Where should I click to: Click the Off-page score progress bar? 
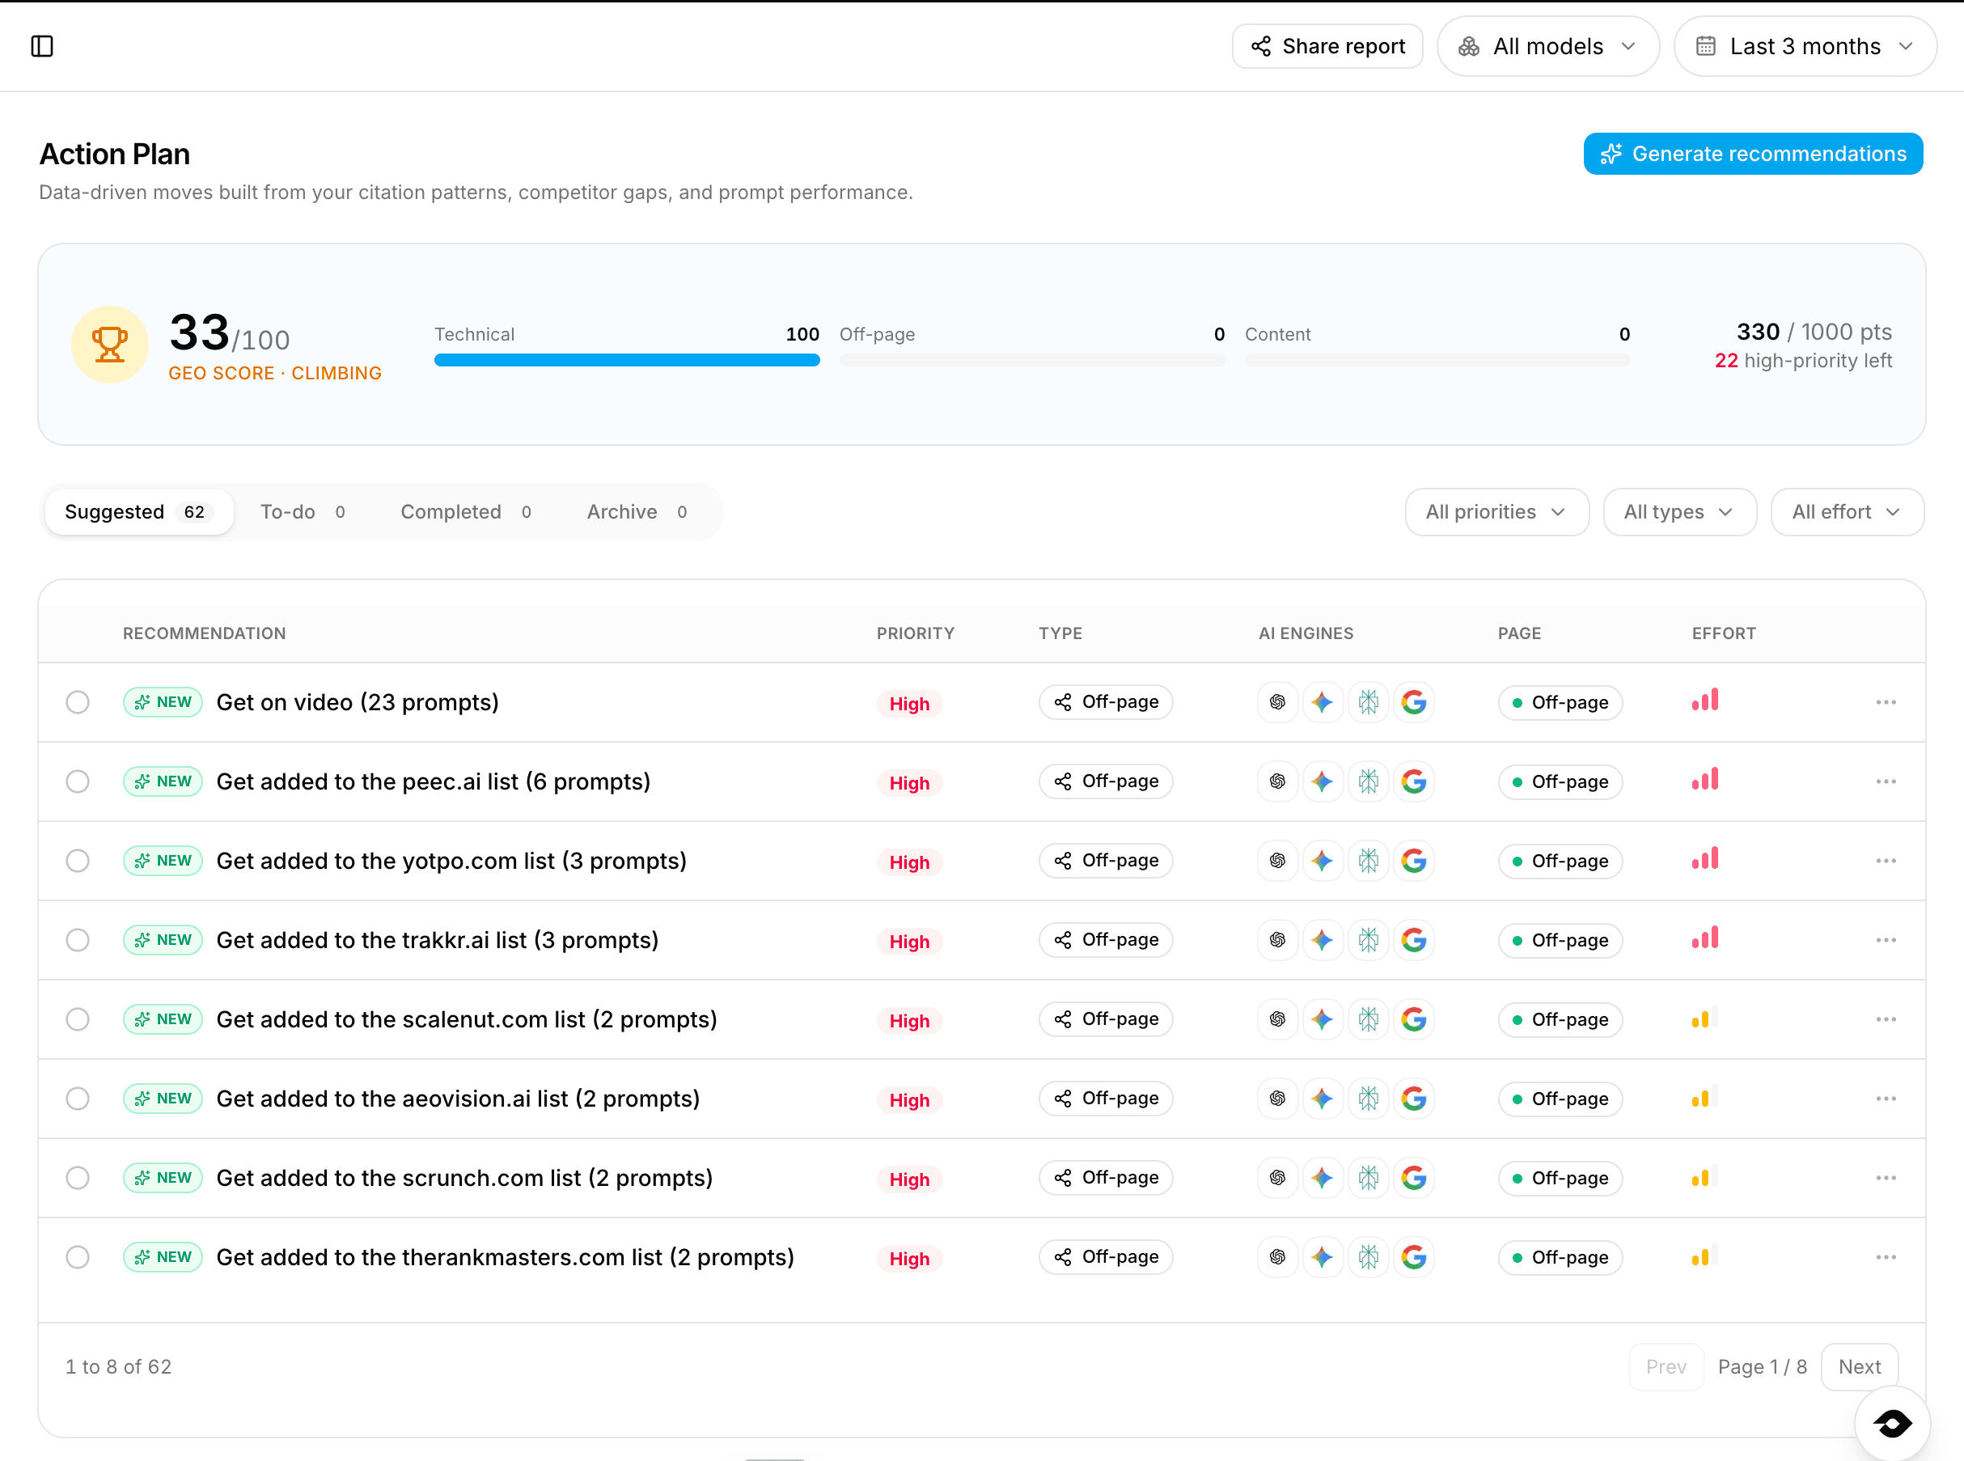(1032, 360)
